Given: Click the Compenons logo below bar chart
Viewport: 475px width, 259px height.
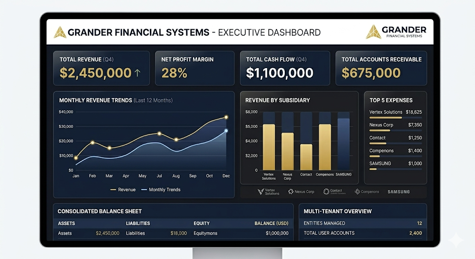Looking at the screenshot, I should point(366,191).
